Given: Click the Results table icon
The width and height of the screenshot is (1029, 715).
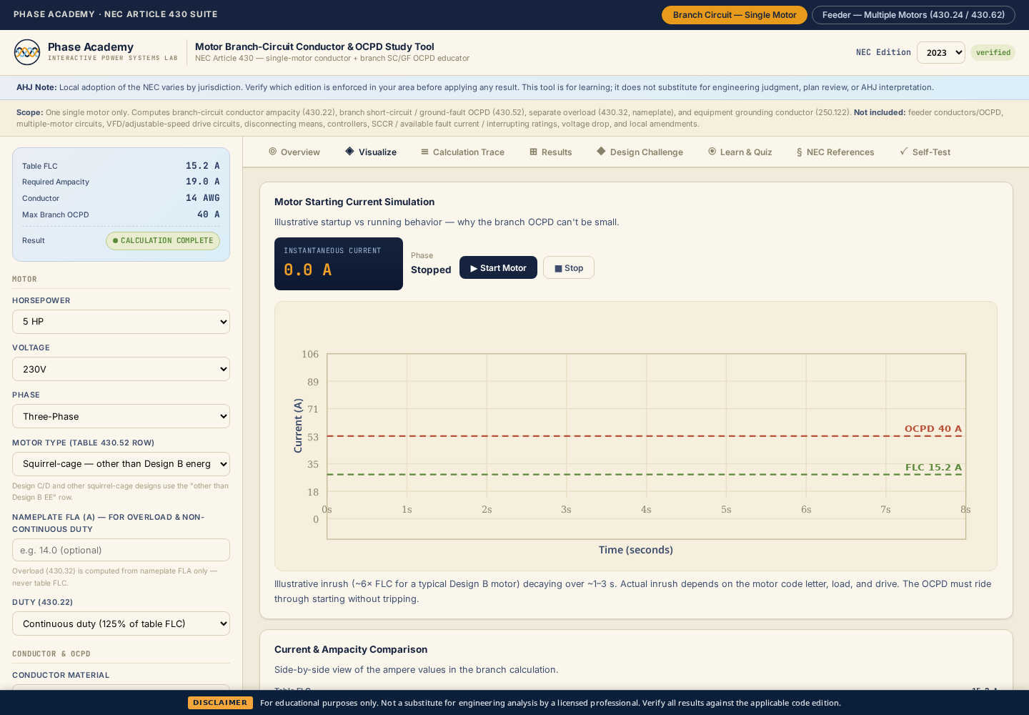Looking at the screenshot, I should [x=533, y=152].
